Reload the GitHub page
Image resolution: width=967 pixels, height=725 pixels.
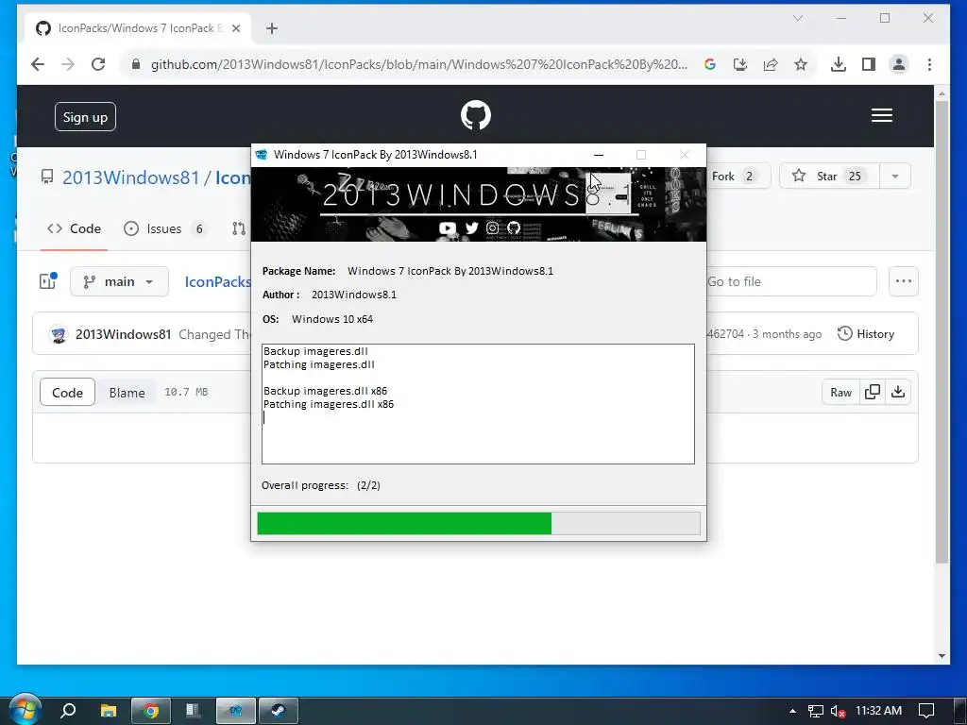click(98, 64)
